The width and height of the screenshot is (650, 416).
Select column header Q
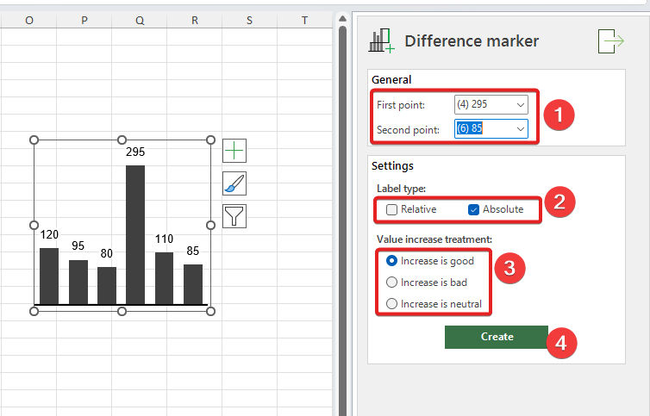[x=139, y=19]
